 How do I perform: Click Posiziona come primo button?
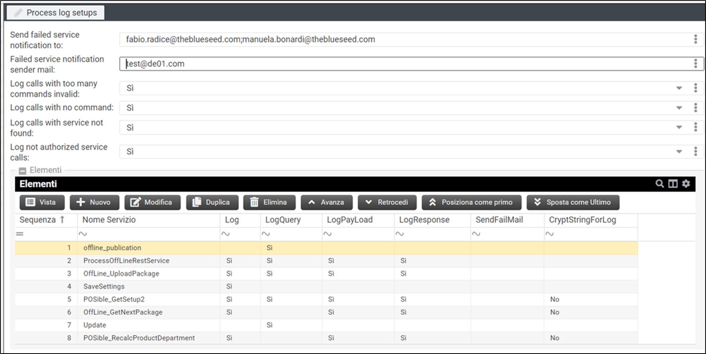(x=471, y=202)
